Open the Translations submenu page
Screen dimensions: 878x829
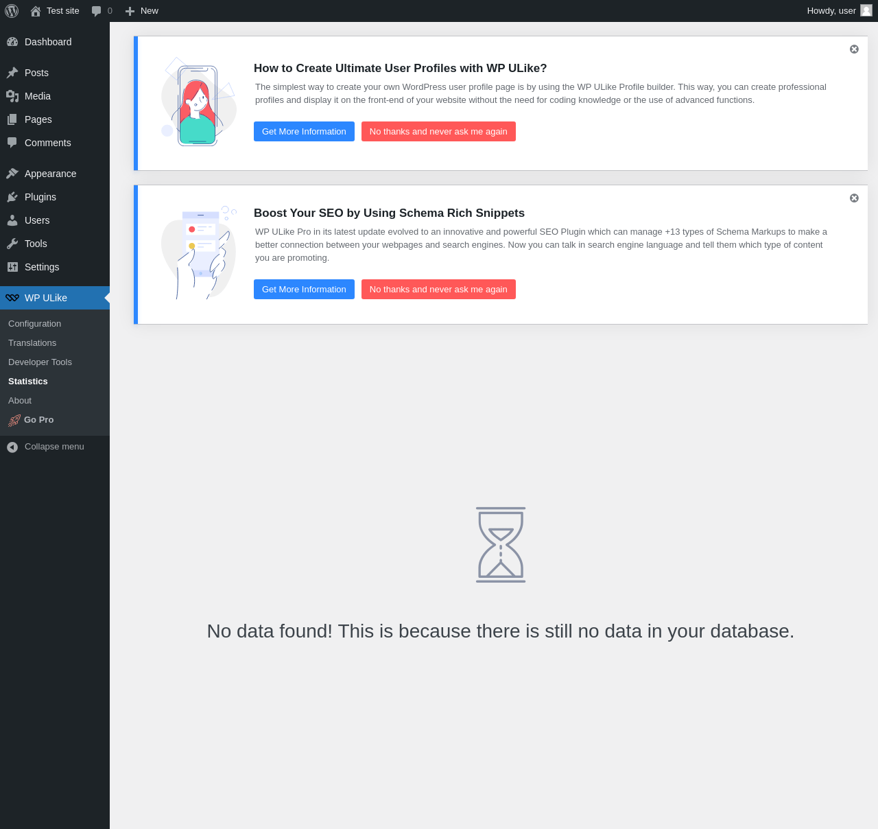pyautogui.click(x=55, y=343)
